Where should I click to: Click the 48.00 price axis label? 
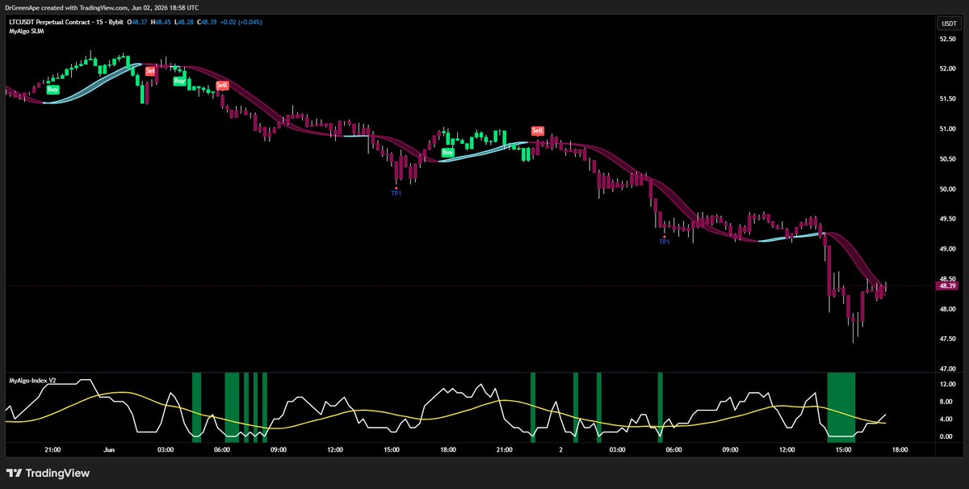click(948, 310)
